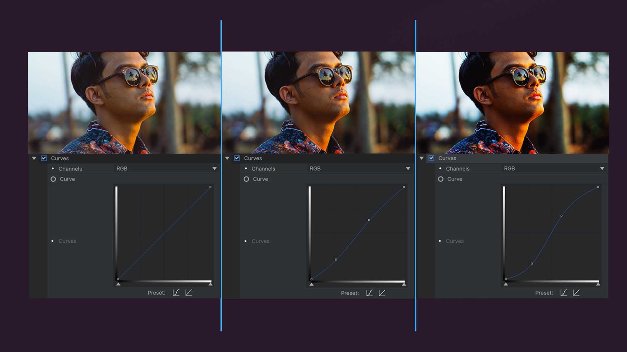Image resolution: width=627 pixels, height=352 pixels.
Task: Click 'Preset:' label in middle panel
Action: click(350, 293)
